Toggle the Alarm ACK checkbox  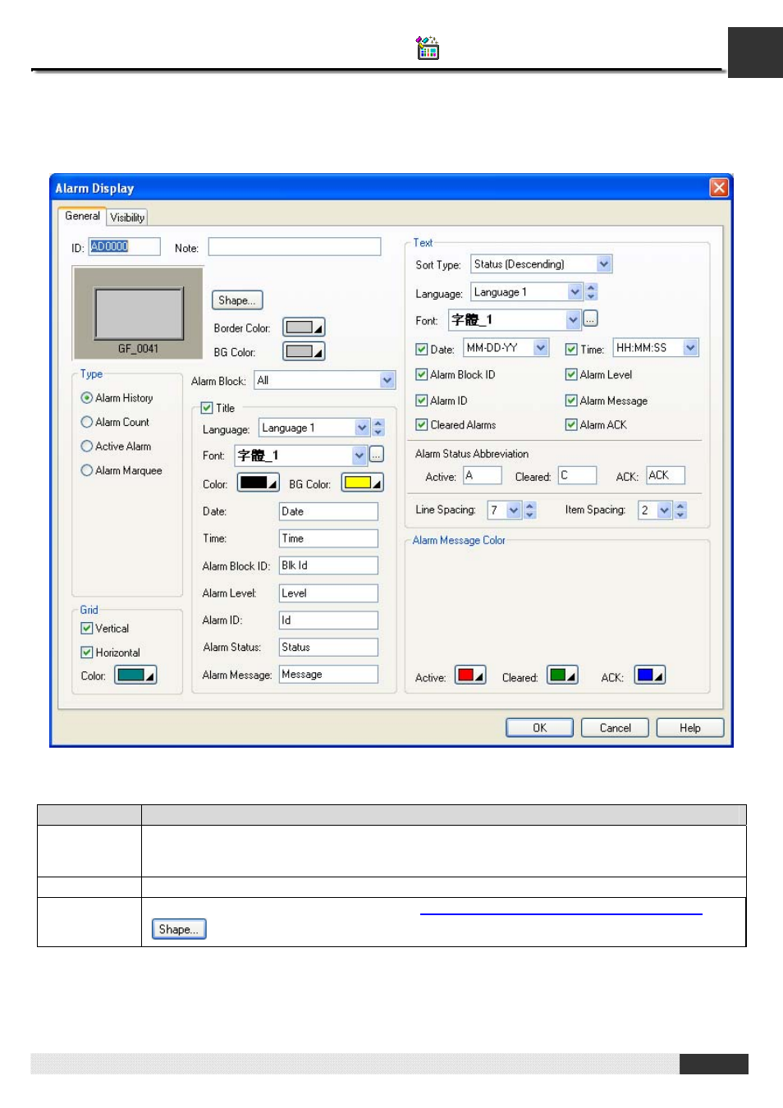point(571,424)
